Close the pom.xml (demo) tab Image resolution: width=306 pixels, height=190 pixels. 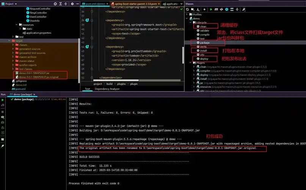click(x=107, y=4)
